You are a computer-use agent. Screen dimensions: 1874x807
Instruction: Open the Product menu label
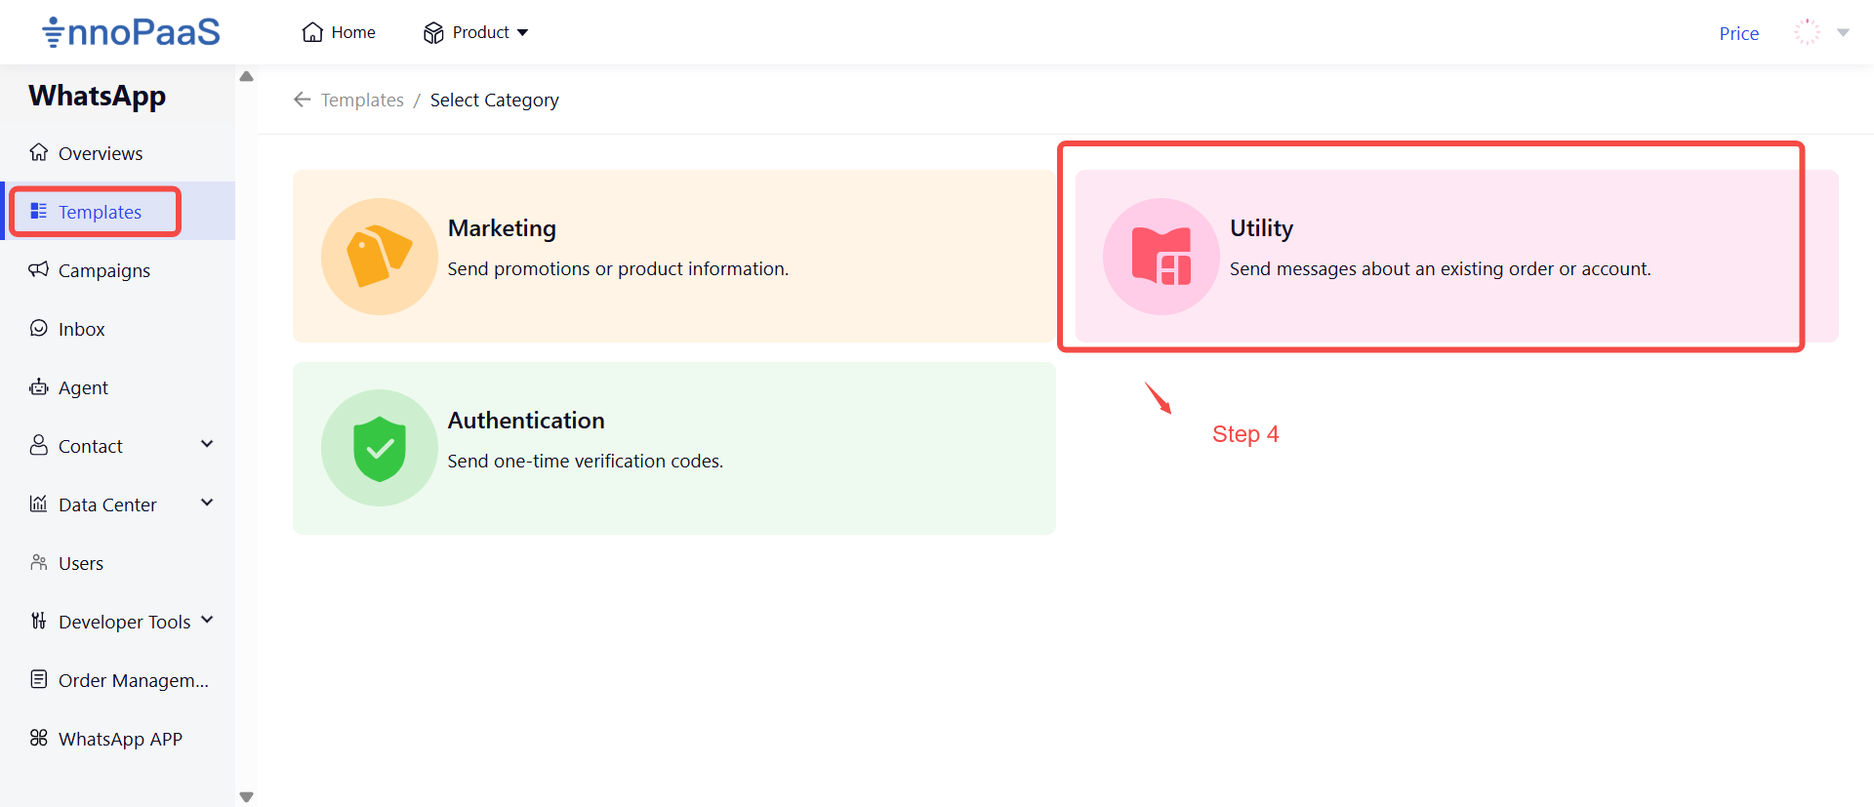(x=480, y=32)
